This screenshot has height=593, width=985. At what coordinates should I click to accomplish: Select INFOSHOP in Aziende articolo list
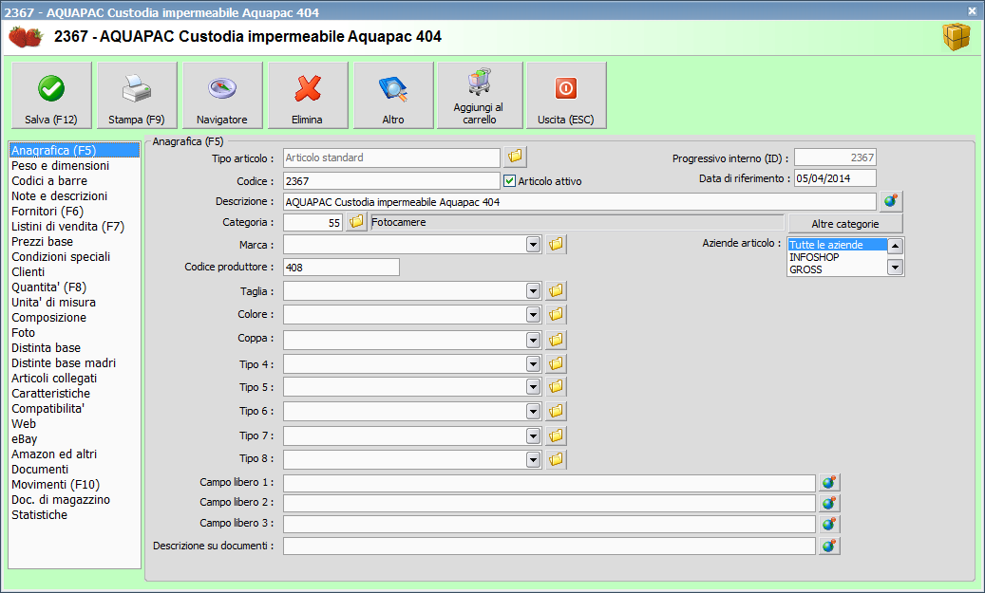point(814,257)
